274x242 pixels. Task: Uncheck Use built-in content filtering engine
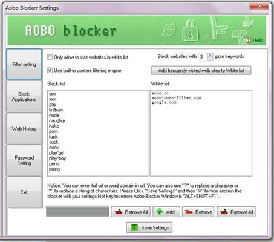50,70
